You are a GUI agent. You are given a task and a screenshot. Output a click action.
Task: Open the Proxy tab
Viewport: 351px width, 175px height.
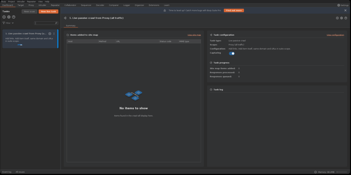click(31, 5)
